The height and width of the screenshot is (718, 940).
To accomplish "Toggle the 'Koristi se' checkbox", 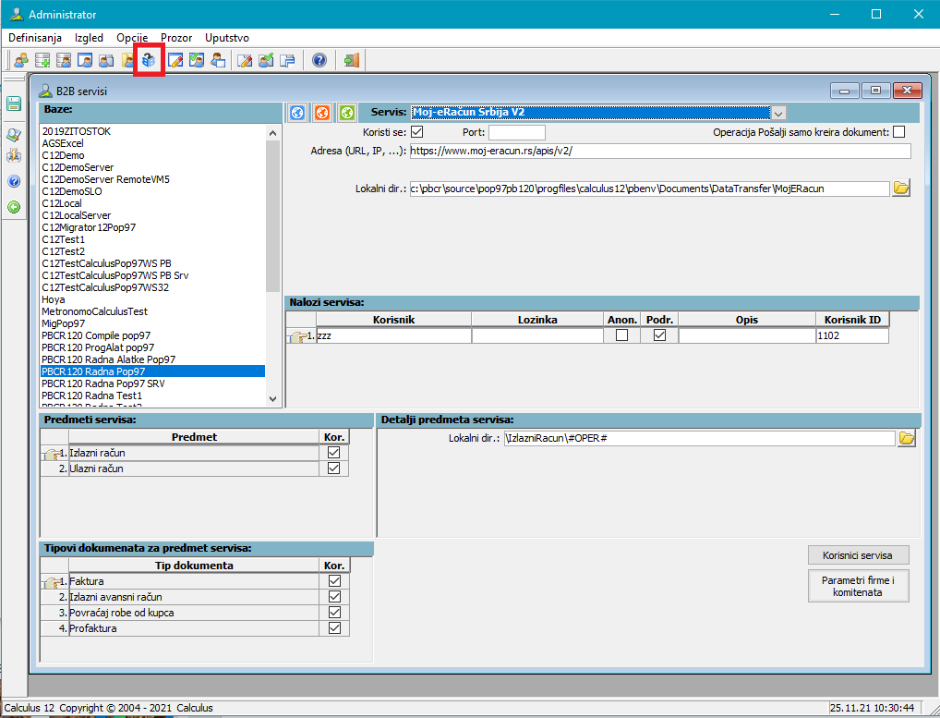I will point(416,132).
